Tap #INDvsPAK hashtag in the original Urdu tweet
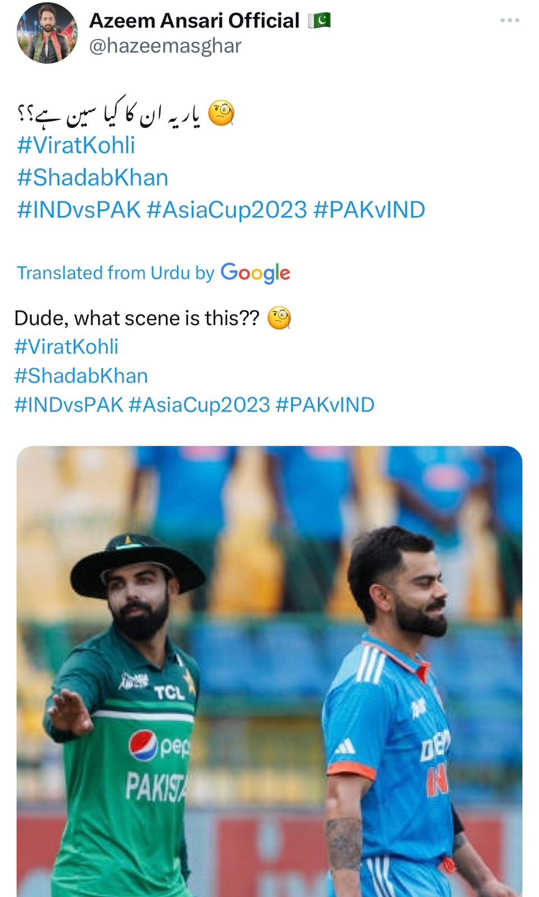539x897 pixels. tap(79, 210)
